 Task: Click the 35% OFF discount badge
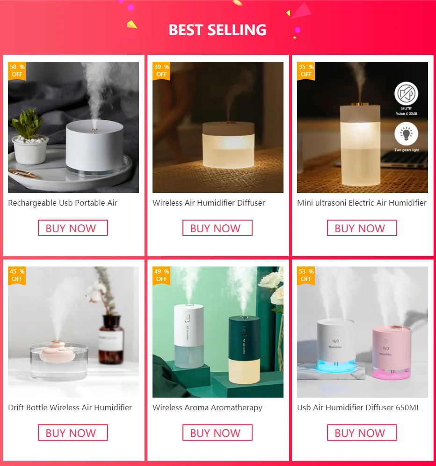pyautogui.click(x=306, y=71)
